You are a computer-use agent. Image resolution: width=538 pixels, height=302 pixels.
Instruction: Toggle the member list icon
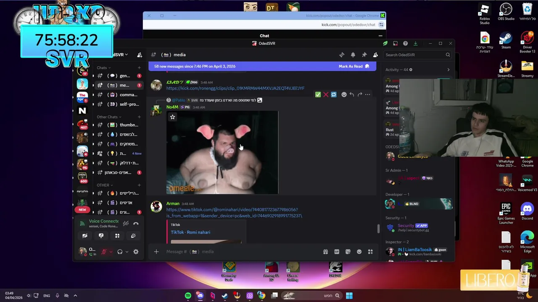pos(375,55)
